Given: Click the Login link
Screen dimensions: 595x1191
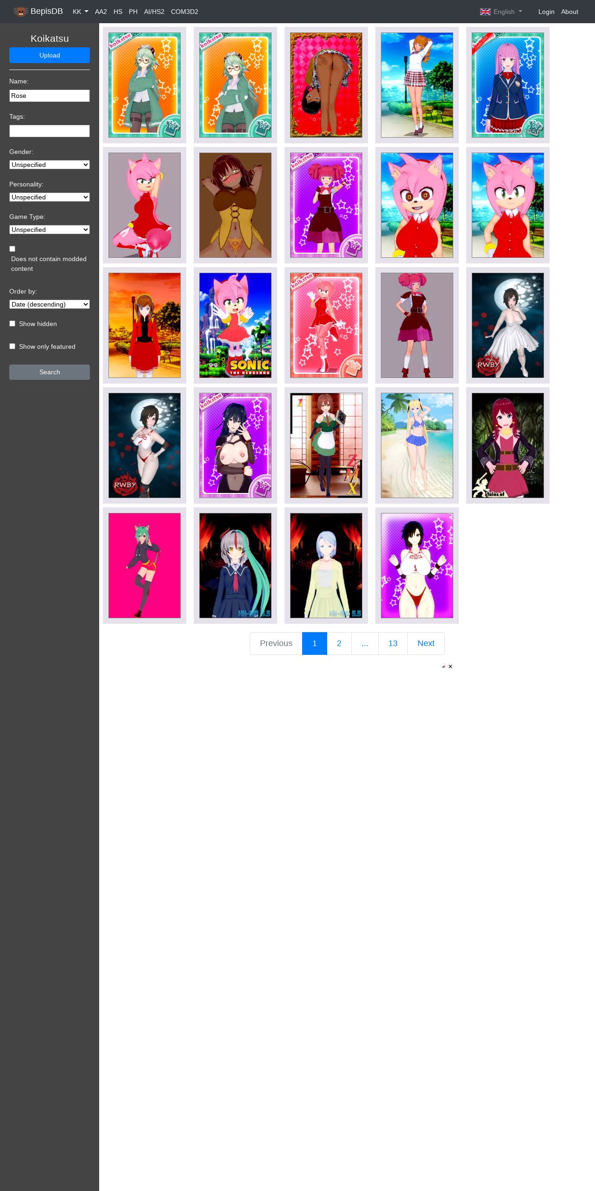Looking at the screenshot, I should tap(546, 12).
